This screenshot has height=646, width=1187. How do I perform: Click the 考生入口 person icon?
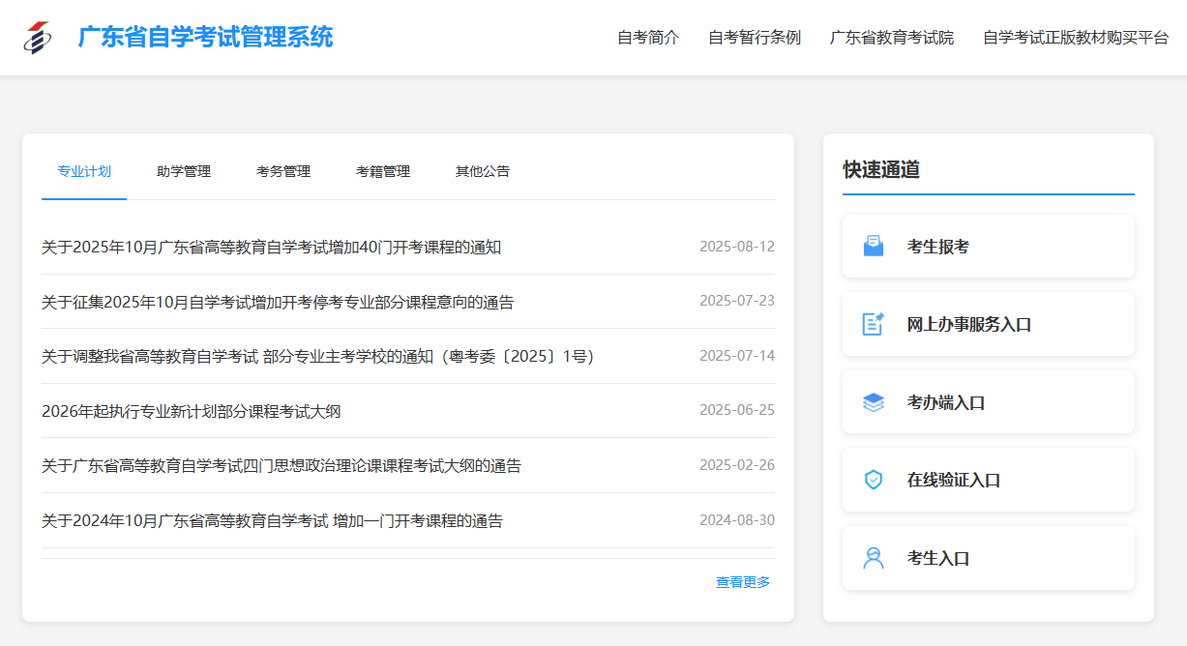click(x=873, y=558)
